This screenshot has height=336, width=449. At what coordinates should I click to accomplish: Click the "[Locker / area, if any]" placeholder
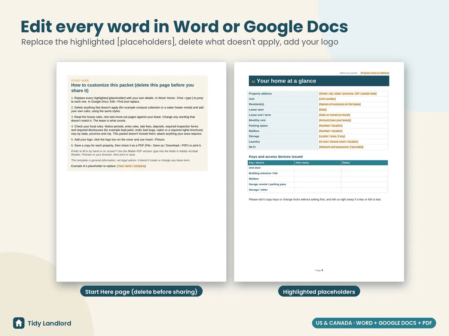332,136
